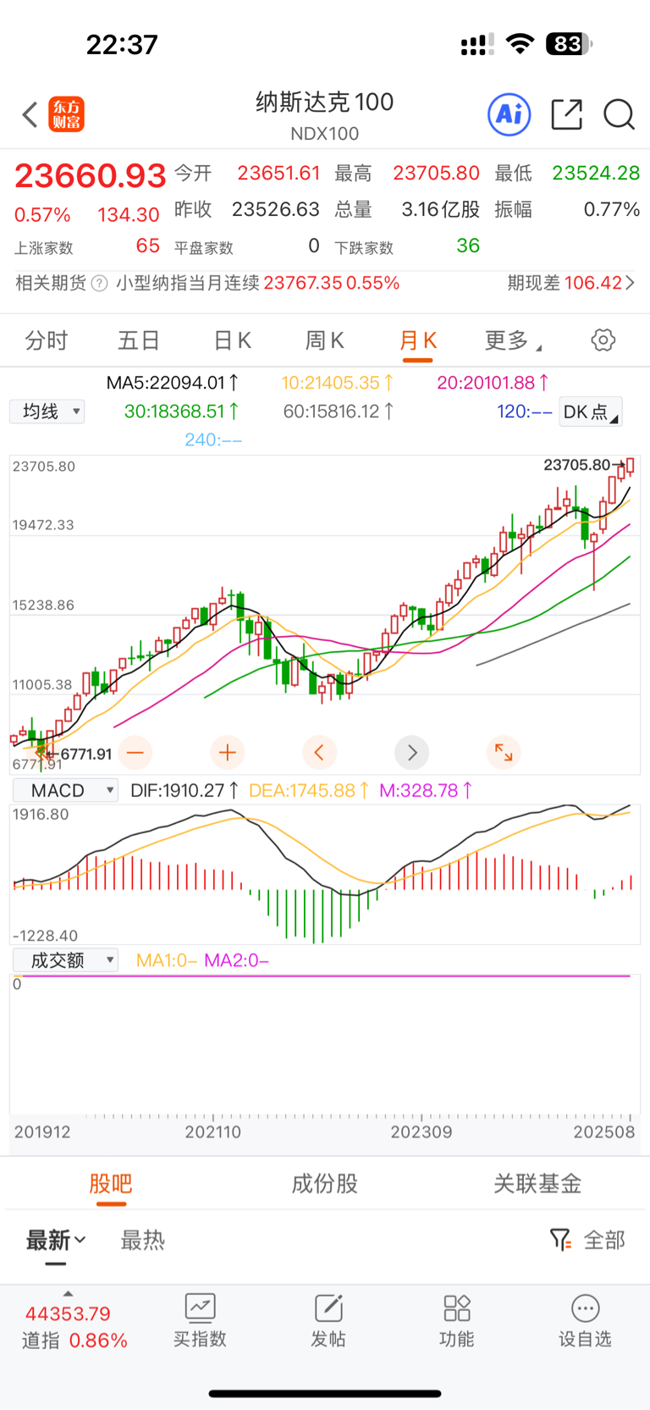The image size is (650, 1410).
Task: Tap the current price 23660.93
Action: 91,176
